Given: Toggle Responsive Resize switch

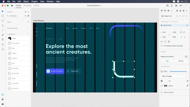Looking at the screenshot, I should [186, 56].
